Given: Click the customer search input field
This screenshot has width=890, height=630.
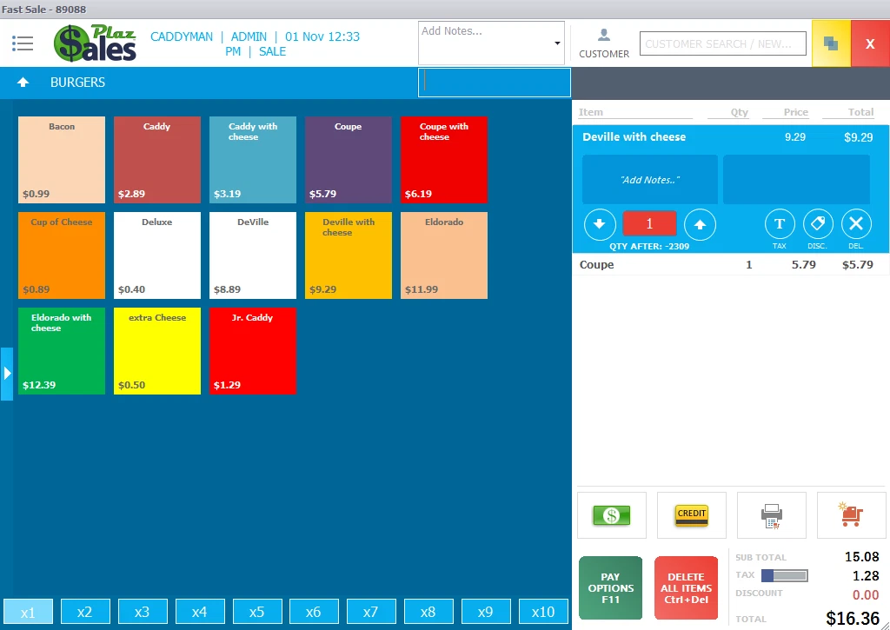Looking at the screenshot, I should click(x=722, y=43).
